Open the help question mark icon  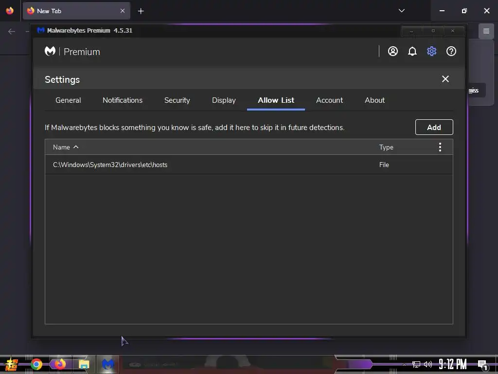(451, 51)
